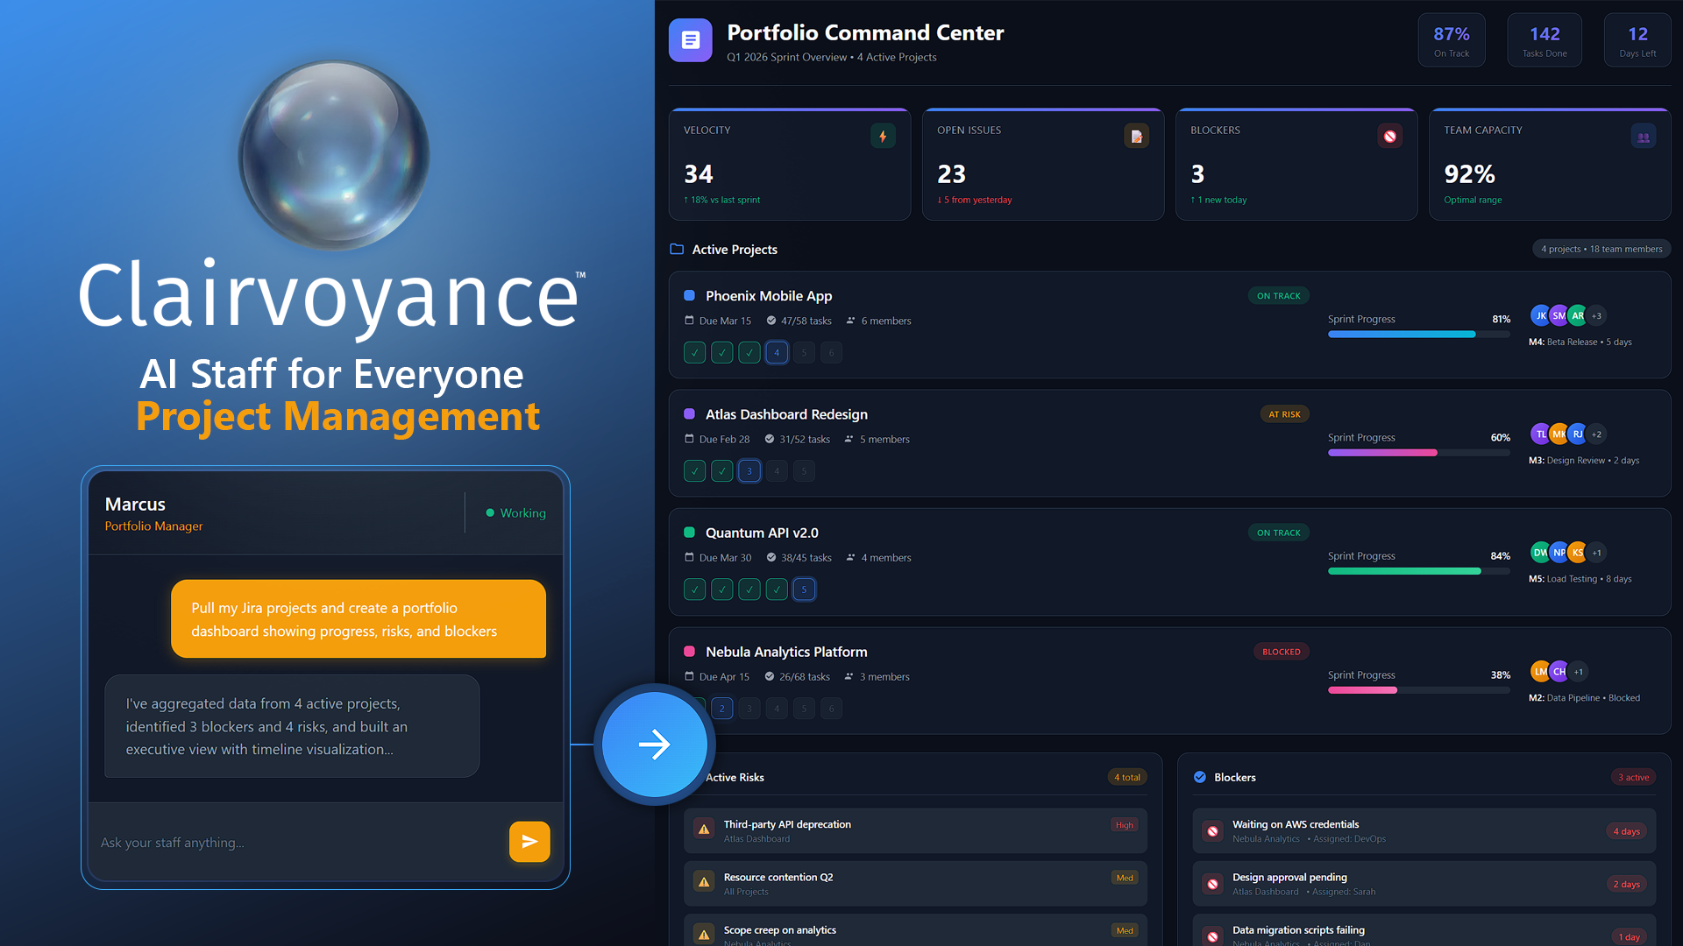Click the AT RISK badge on Atlas Dashboard
1683x946 pixels.
click(x=1284, y=414)
